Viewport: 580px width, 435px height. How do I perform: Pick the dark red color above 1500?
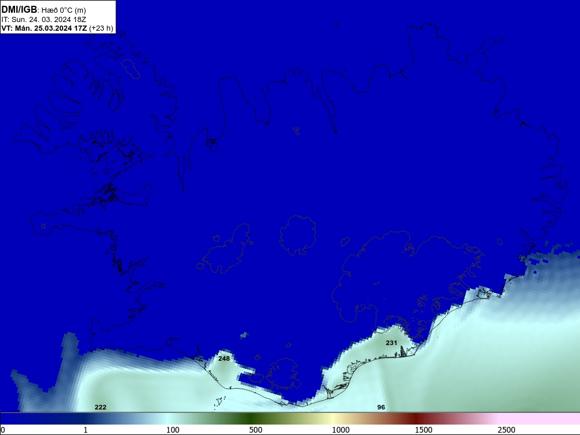tap(416, 419)
